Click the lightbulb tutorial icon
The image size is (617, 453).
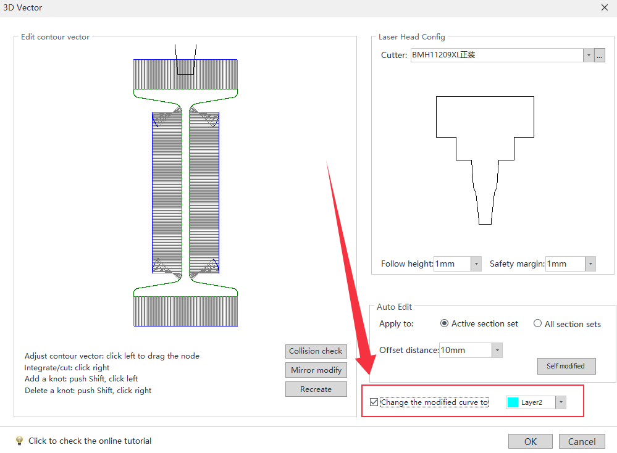(x=19, y=441)
